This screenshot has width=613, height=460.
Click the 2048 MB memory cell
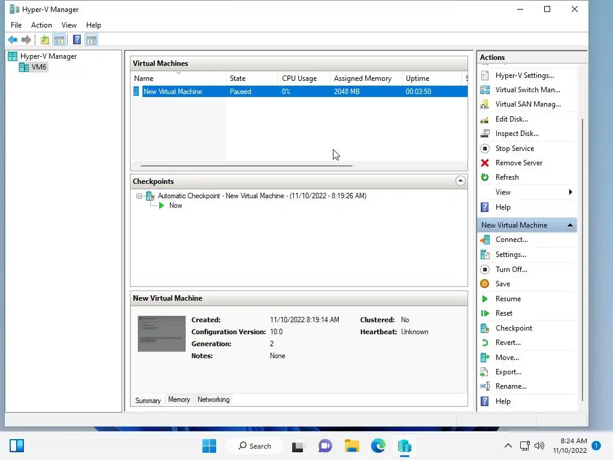[x=347, y=92]
